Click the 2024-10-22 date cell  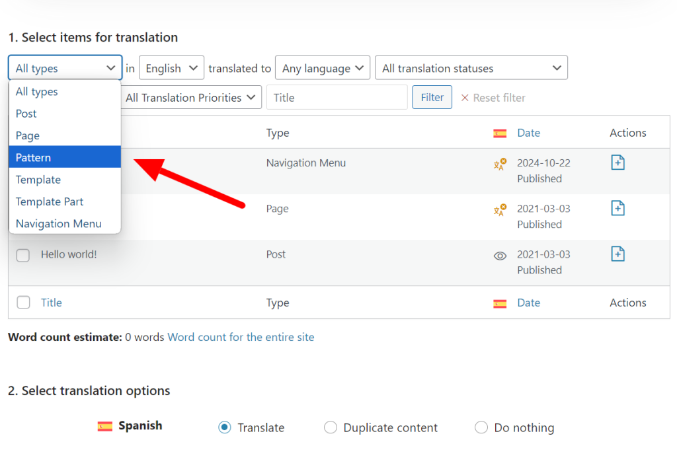[543, 163]
